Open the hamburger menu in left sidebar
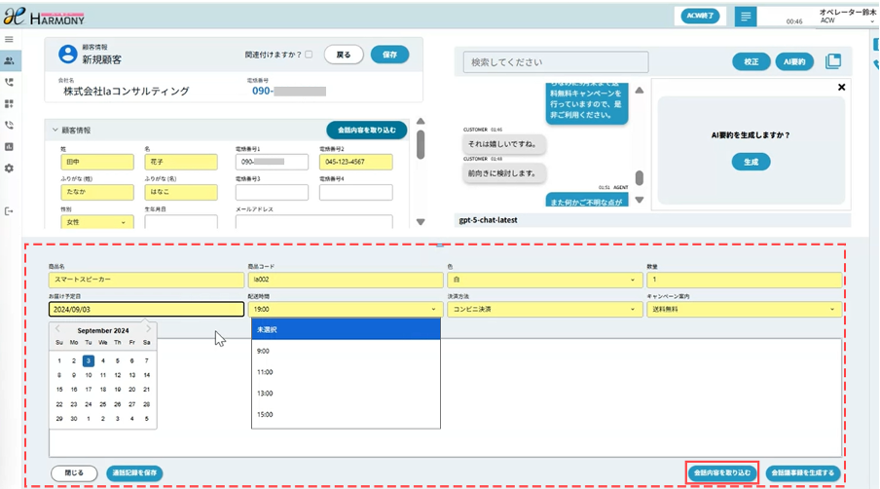Viewport: 880px width, 489px height. point(9,39)
